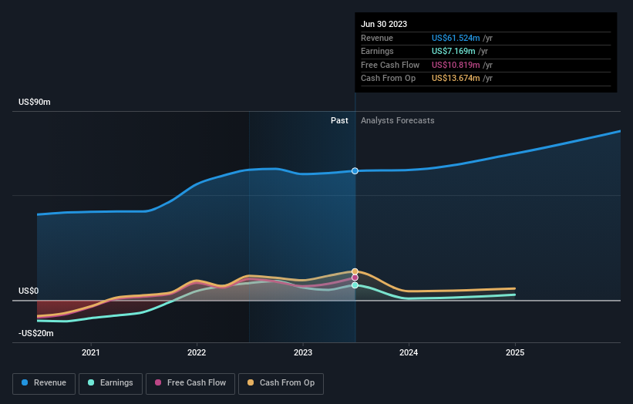This screenshot has height=404, width=633.
Task: Select the Cash From Op data point marker
Action: point(355,271)
